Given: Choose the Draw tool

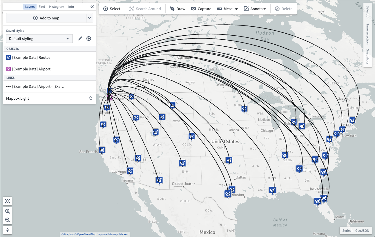Looking at the screenshot, I should (x=177, y=9).
